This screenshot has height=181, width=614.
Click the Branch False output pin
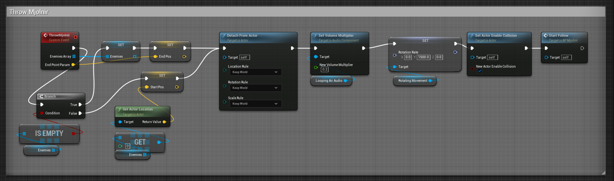[80, 113]
